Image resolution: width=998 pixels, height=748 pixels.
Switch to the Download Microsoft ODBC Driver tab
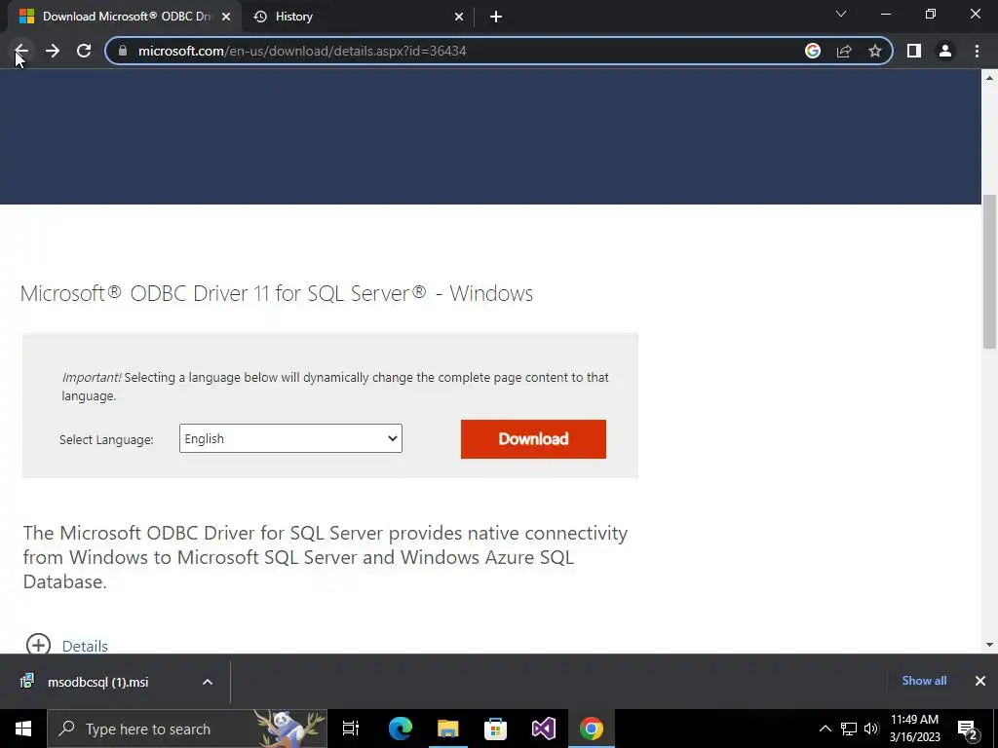click(x=126, y=17)
